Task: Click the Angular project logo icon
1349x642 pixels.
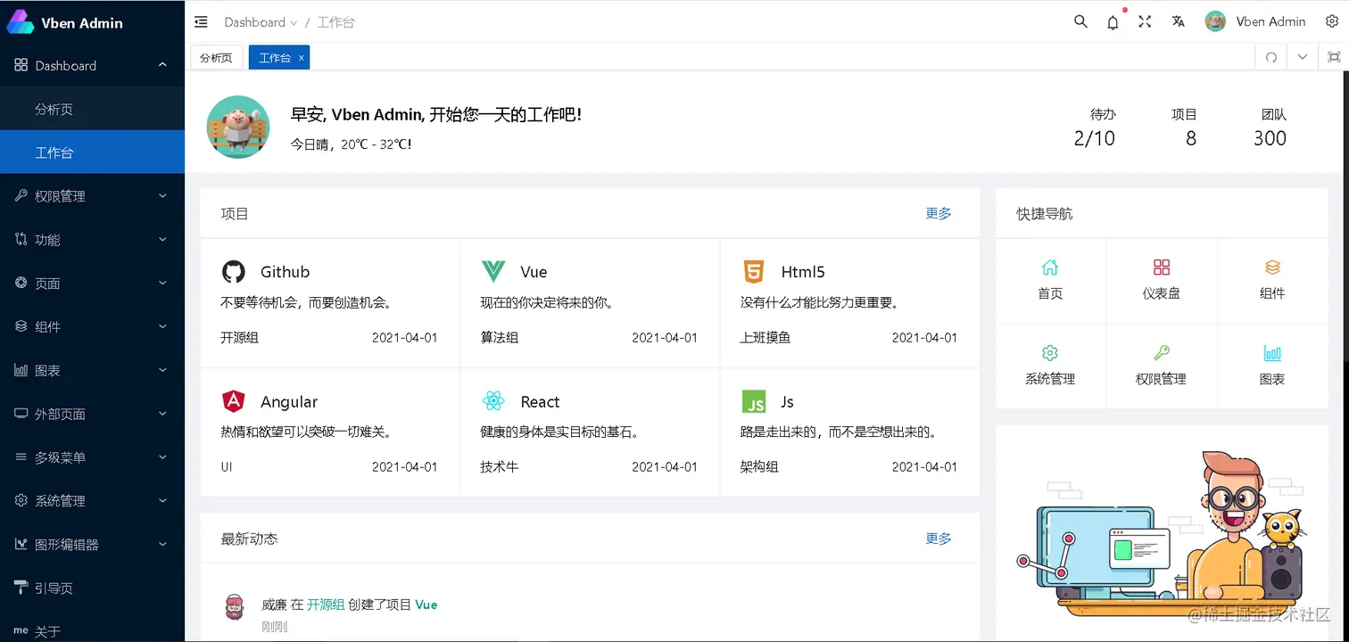Action: point(233,401)
